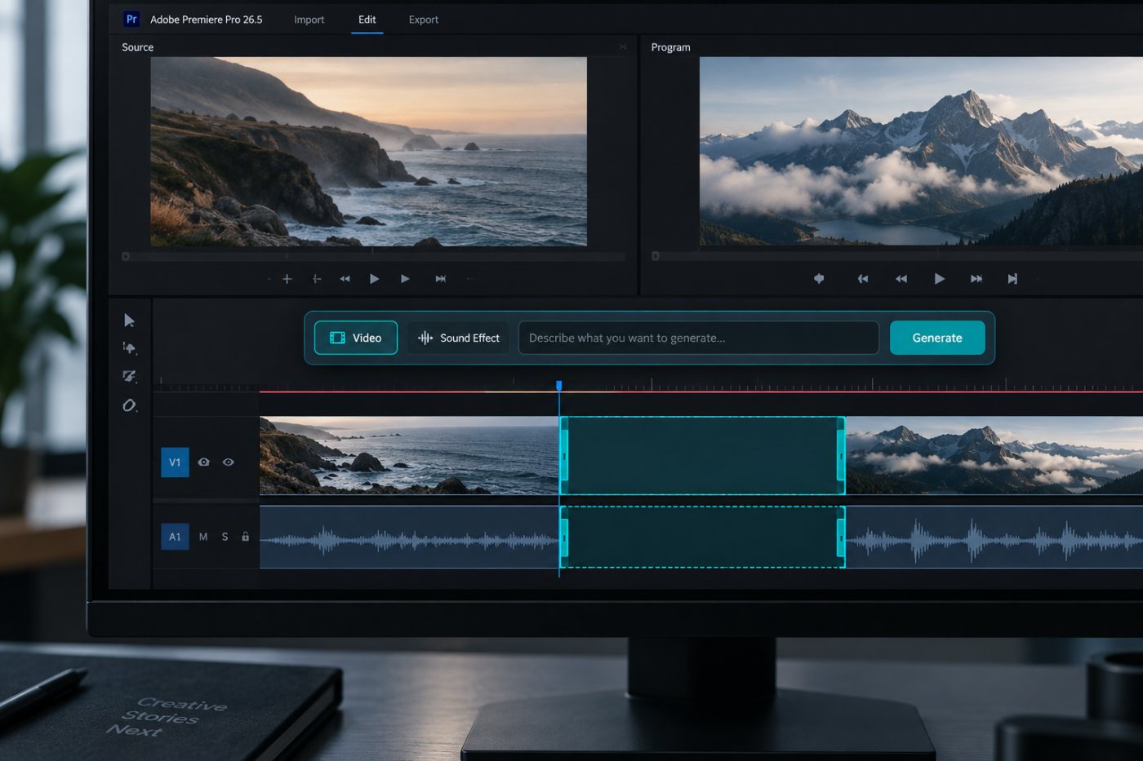Click the coastal sunset image in Source monitor

tap(368, 152)
